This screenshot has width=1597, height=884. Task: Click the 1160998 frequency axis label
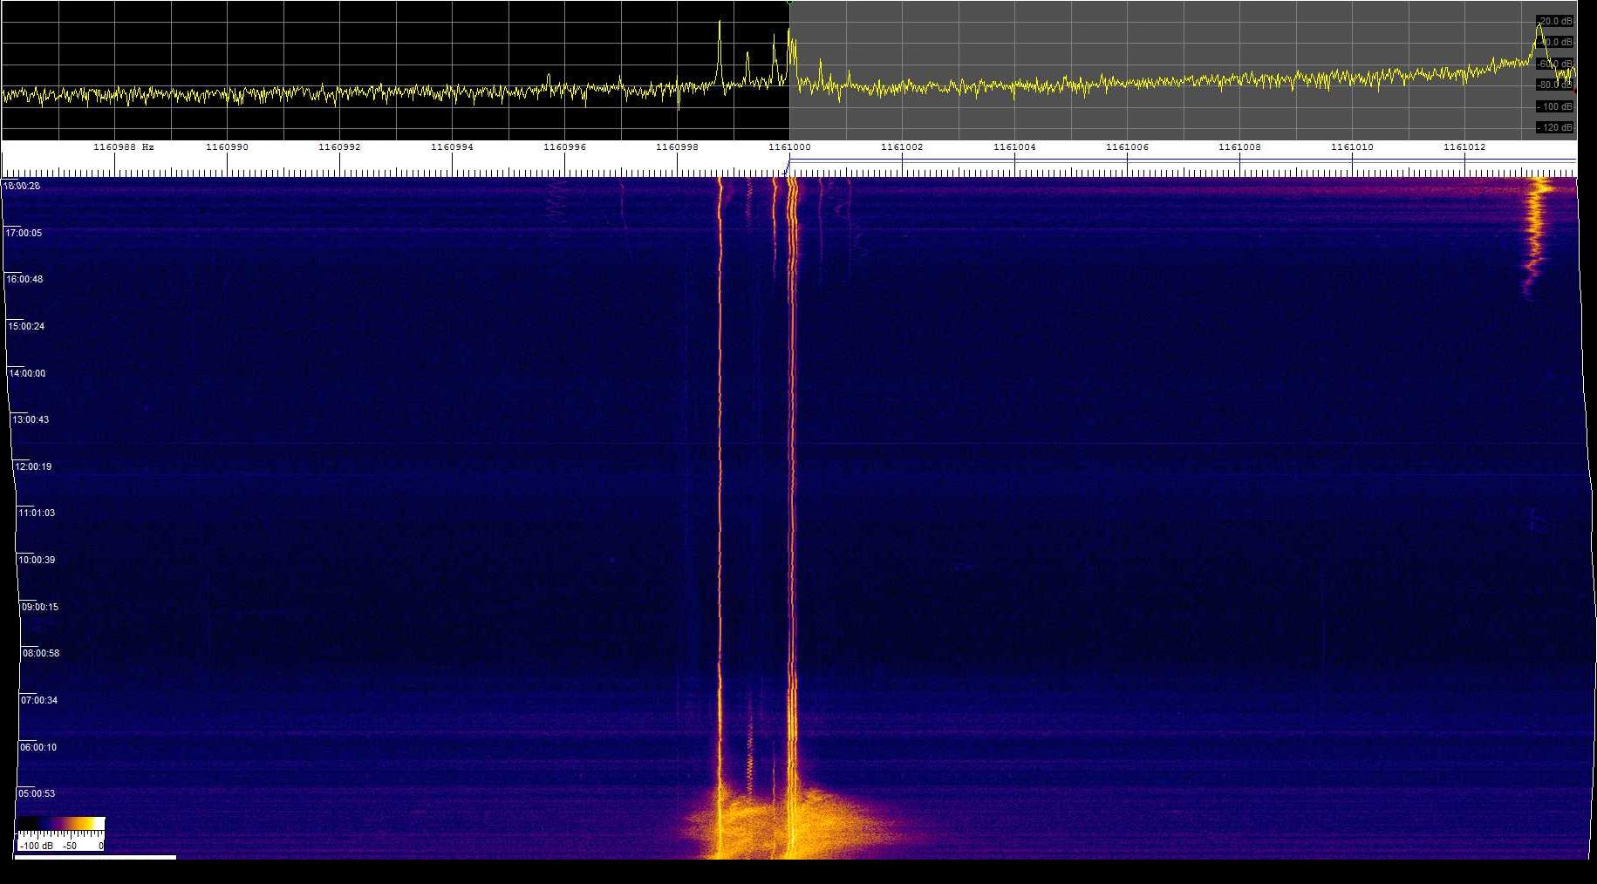(x=677, y=147)
